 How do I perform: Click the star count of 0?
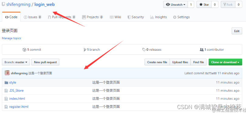tap(215, 5)
